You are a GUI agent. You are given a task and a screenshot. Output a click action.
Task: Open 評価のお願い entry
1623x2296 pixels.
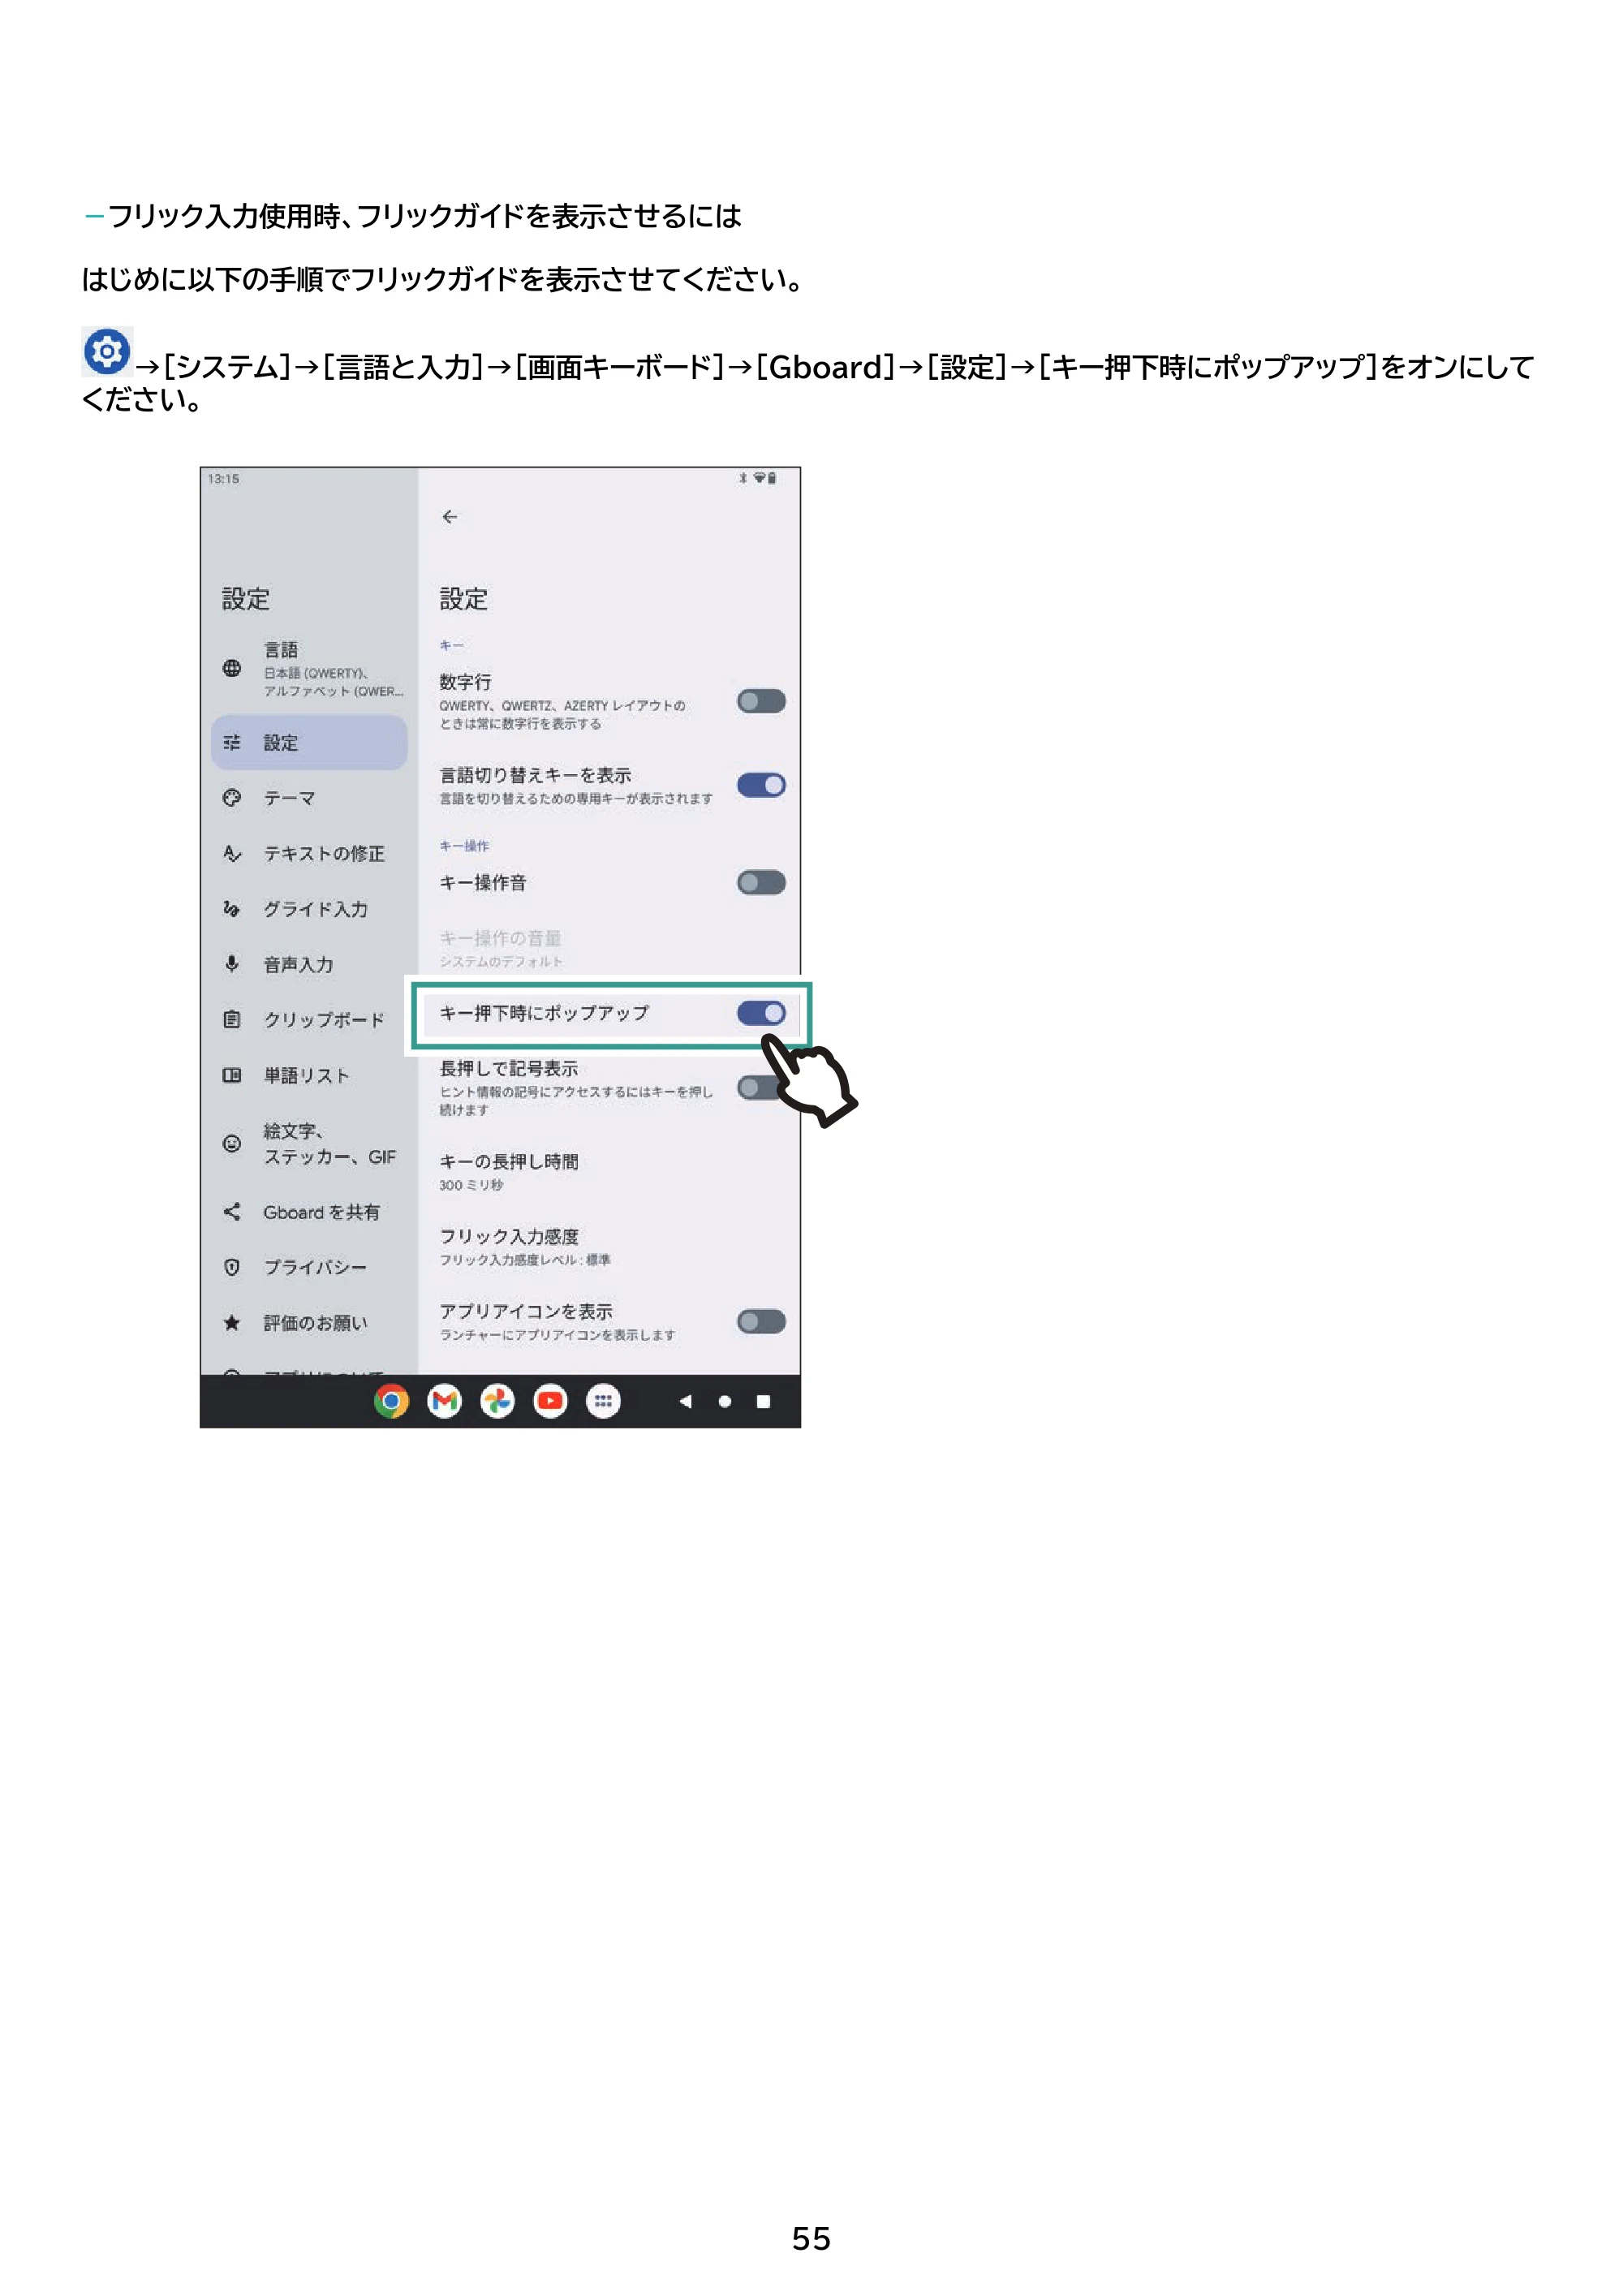tap(315, 1323)
